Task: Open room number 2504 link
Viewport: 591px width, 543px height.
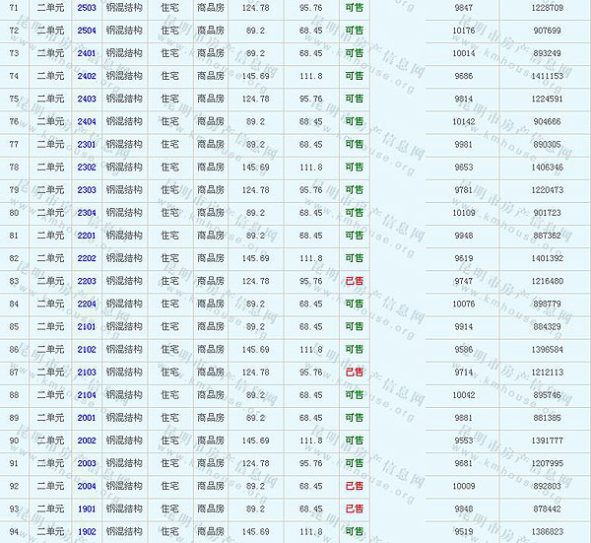Action: 87,31
